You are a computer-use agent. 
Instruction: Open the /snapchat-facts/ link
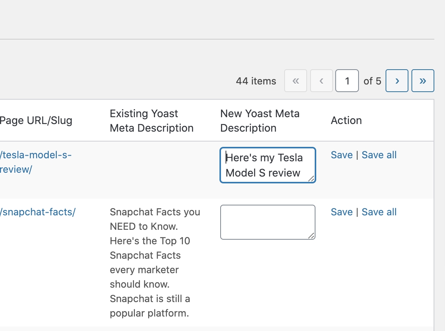point(37,212)
